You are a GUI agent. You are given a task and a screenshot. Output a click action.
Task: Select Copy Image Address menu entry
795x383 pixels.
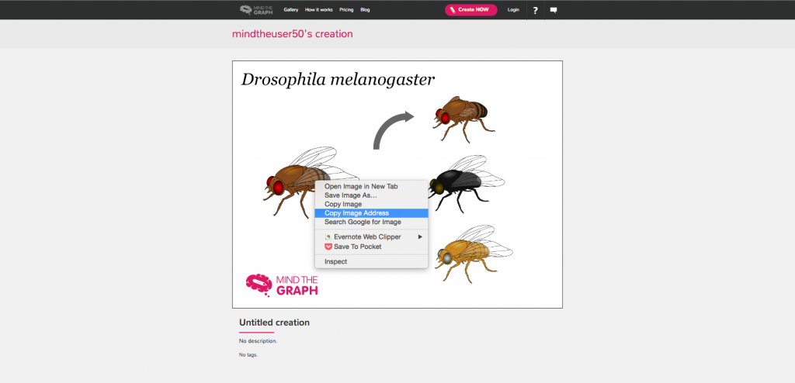click(x=371, y=213)
